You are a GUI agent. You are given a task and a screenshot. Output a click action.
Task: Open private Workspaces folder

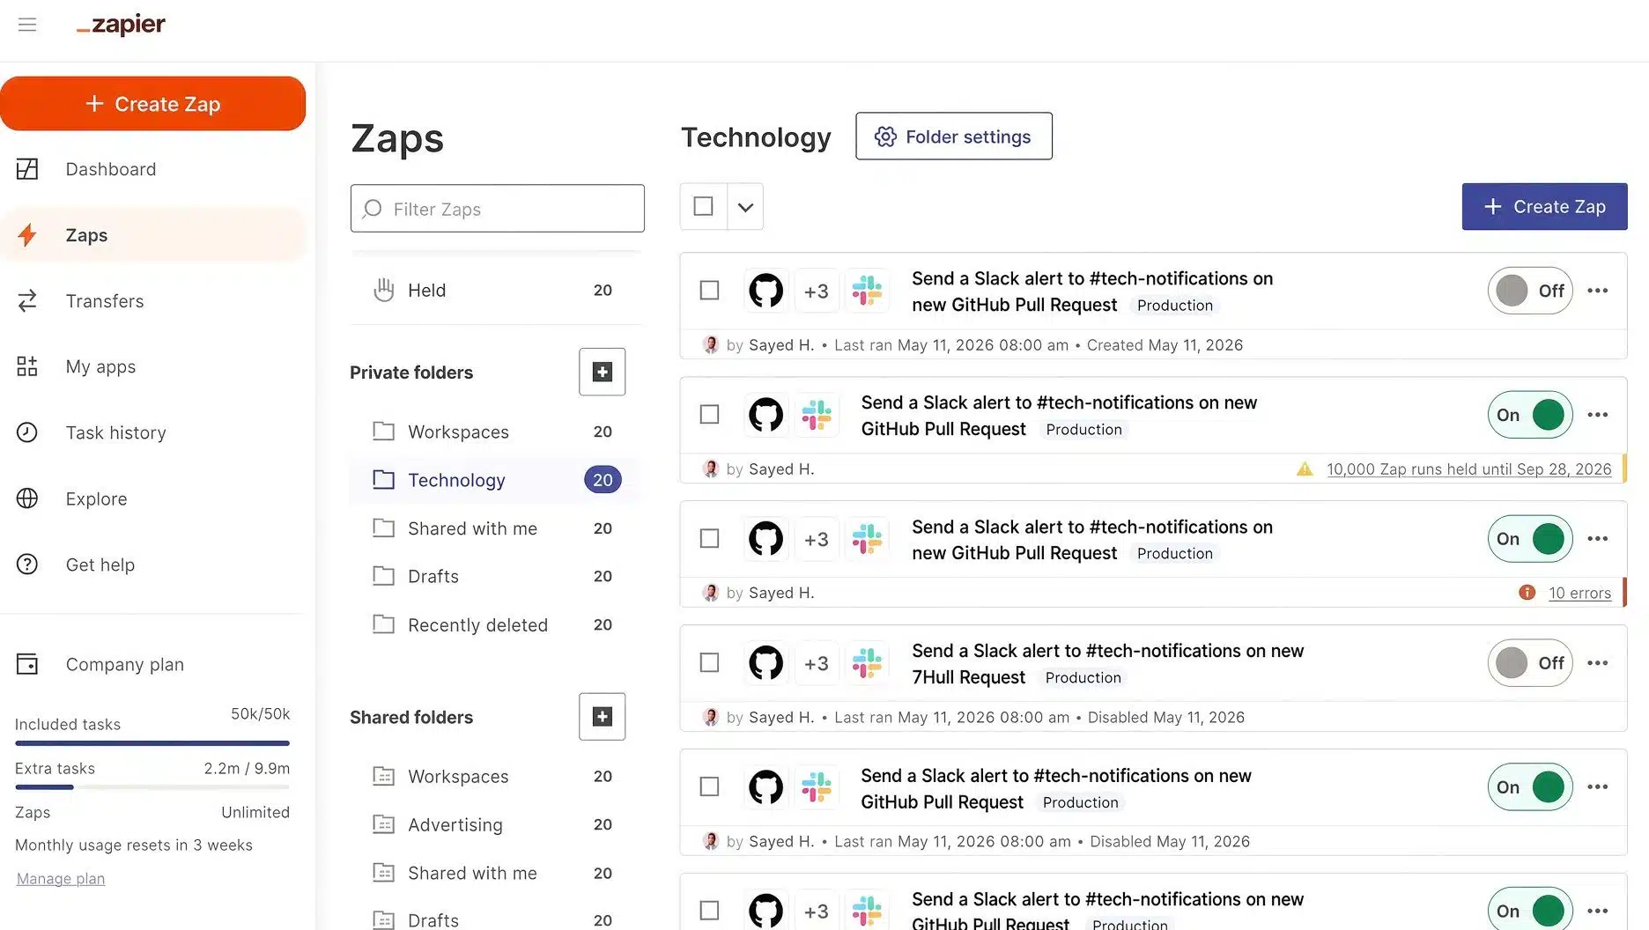pos(497,432)
